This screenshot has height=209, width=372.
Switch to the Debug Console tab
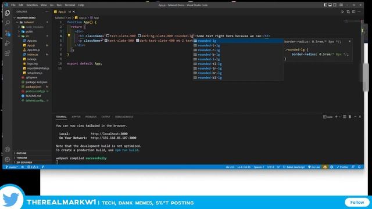click(124, 117)
